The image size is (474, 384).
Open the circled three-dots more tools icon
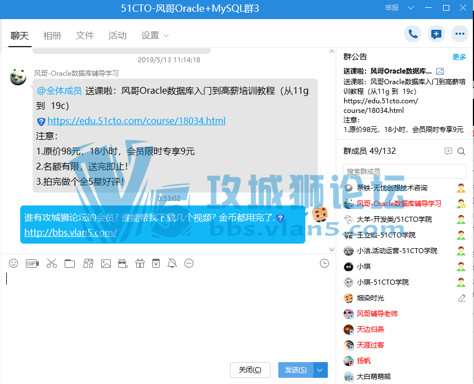click(x=189, y=263)
